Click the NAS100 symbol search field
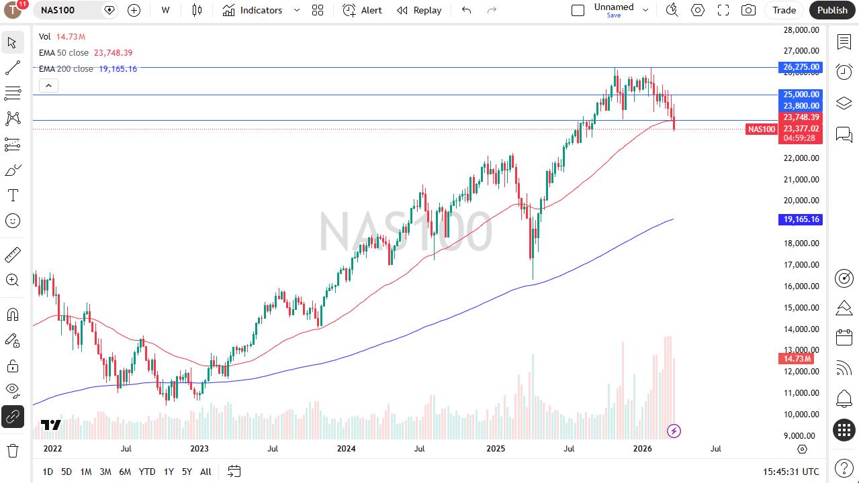Image resolution: width=859 pixels, height=483 pixels. tap(67, 10)
